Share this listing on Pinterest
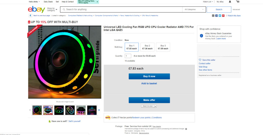263x135 pixels. [x=223, y=16]
